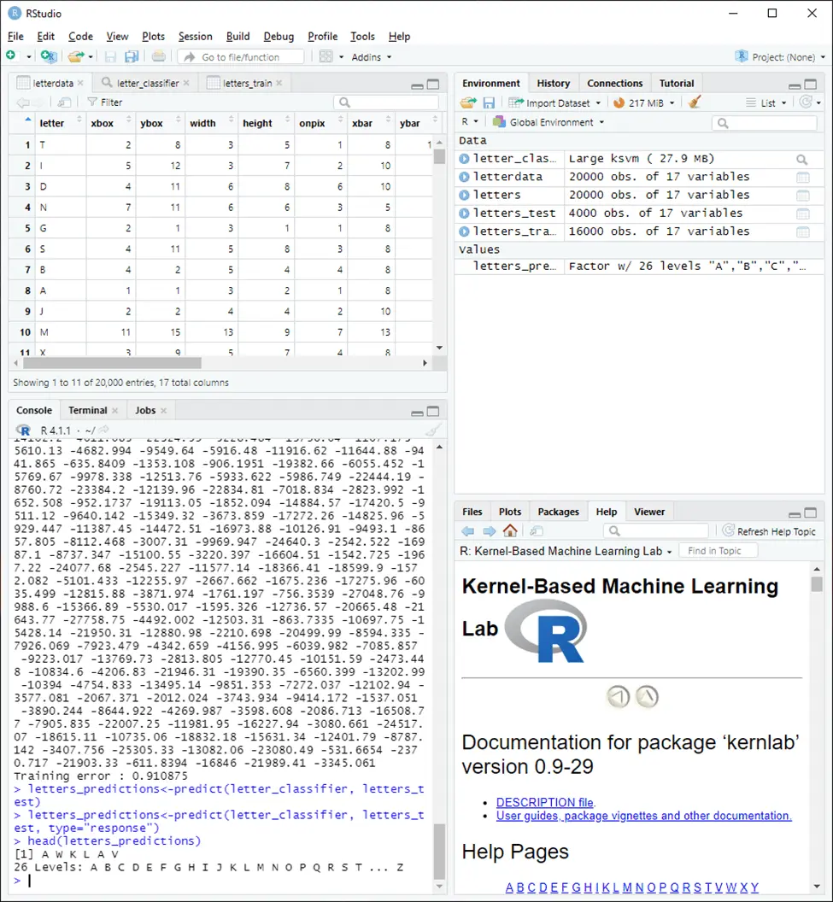Open the Addins dropdown menu
Viewport: 833px width, 902px height.
coord(371,57)
